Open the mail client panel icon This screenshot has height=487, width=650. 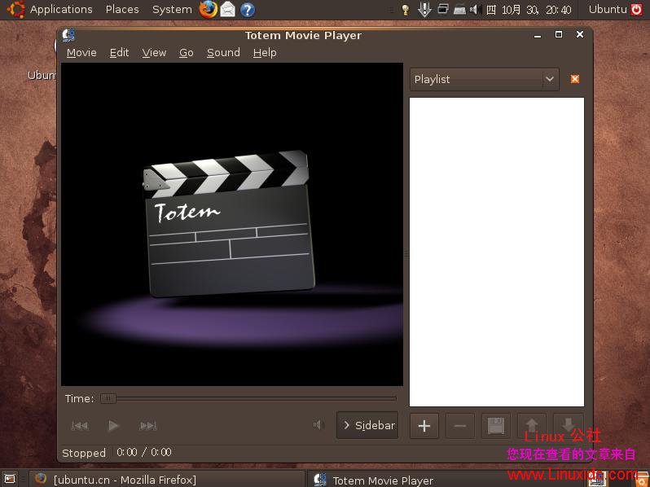(227, 9)
